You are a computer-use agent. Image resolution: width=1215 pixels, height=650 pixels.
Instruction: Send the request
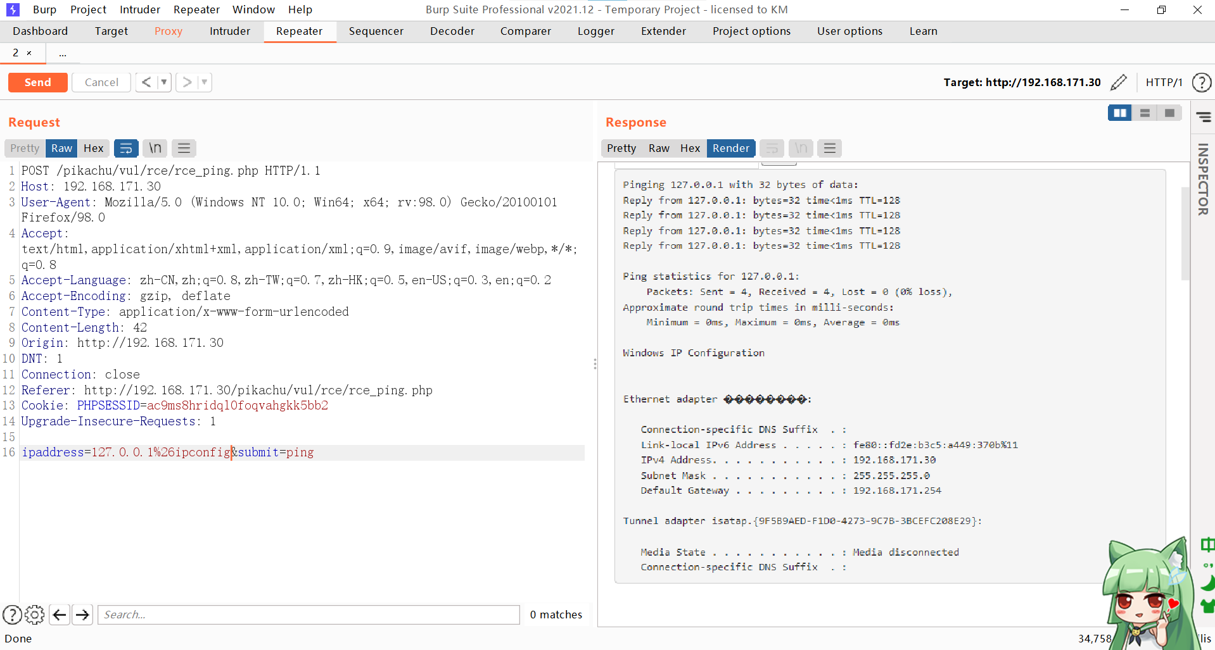pos(38,82)
